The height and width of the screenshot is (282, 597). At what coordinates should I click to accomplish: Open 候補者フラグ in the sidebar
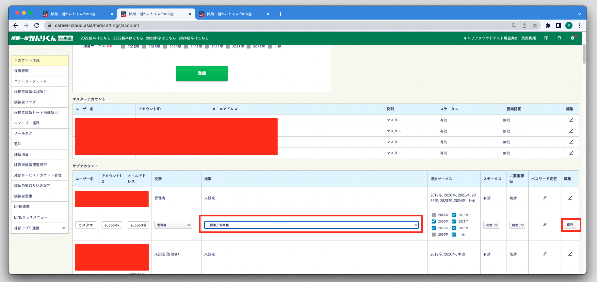pos(40,102)
